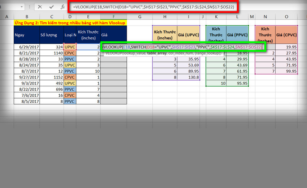The image size is (307, 188).
Task: Select the Số lượng column heading cell
Action: [52, 35]
